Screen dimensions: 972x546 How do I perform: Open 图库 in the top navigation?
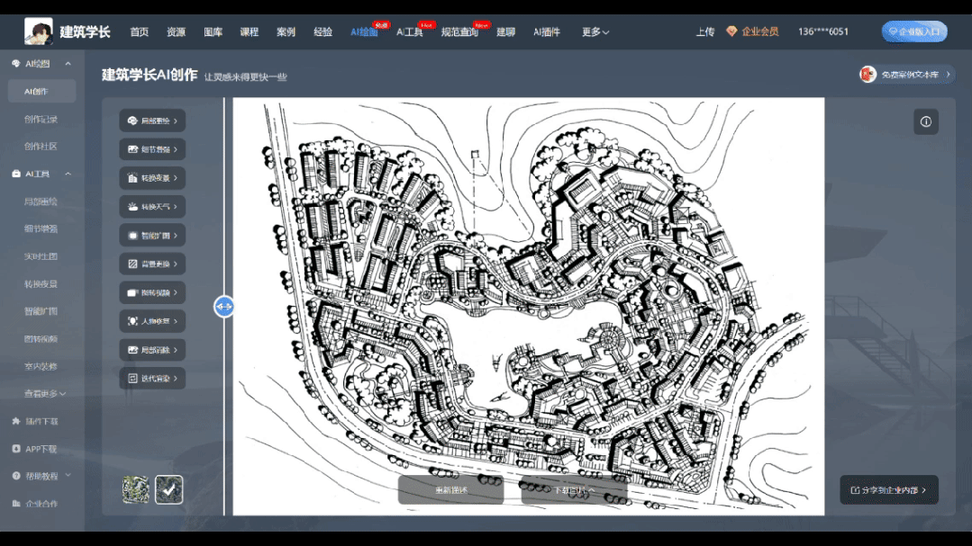tap(213, 31)
